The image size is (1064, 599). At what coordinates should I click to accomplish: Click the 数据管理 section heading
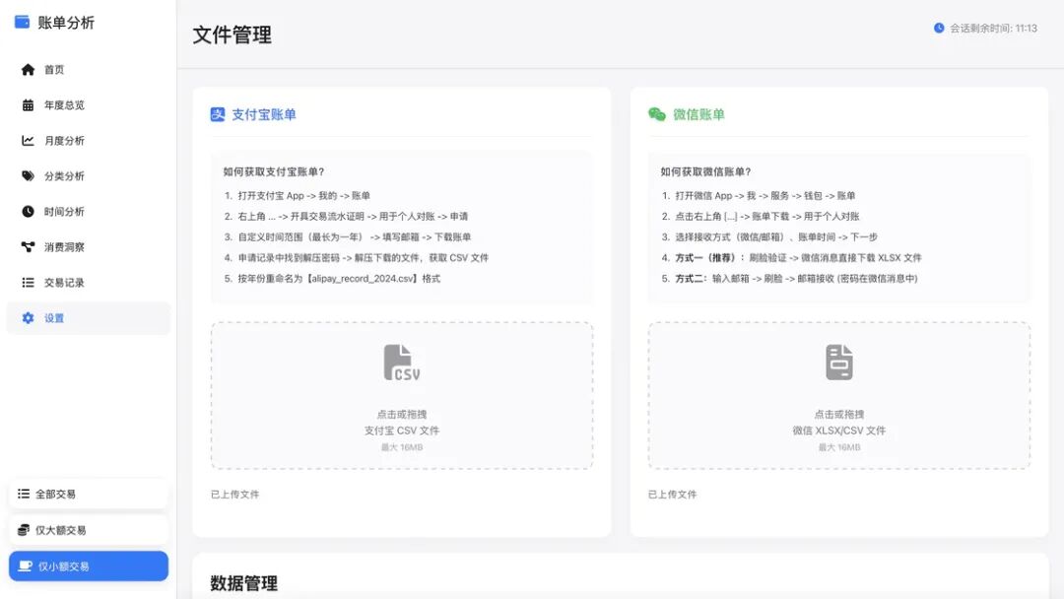[x=244, y=583]
